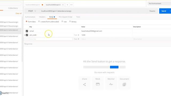Open the Text type dropdown for new key
The image size is (171, 96).
tap(76, 39)
